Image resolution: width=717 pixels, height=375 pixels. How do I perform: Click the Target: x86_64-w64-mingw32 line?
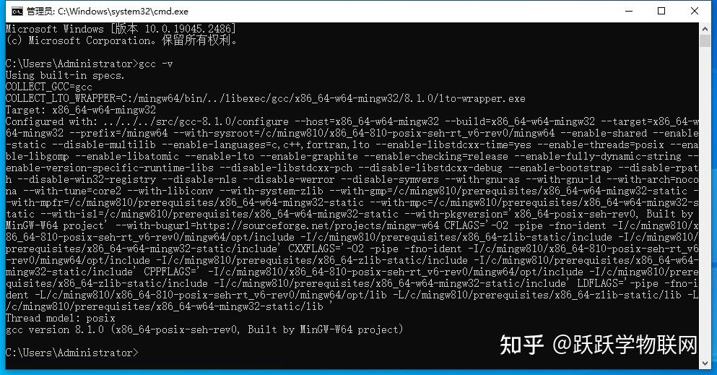tap(80, 110)
